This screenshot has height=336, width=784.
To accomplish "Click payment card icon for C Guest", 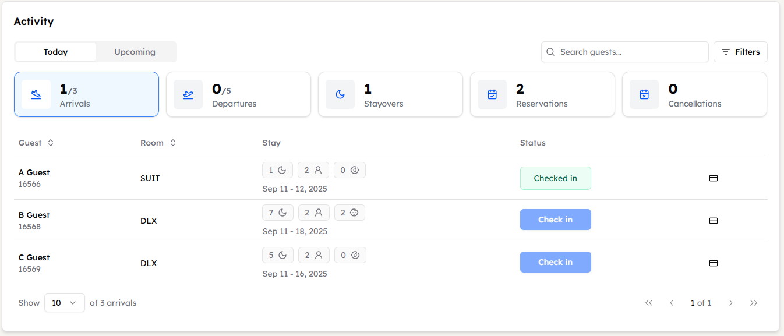I will [713, 263].
